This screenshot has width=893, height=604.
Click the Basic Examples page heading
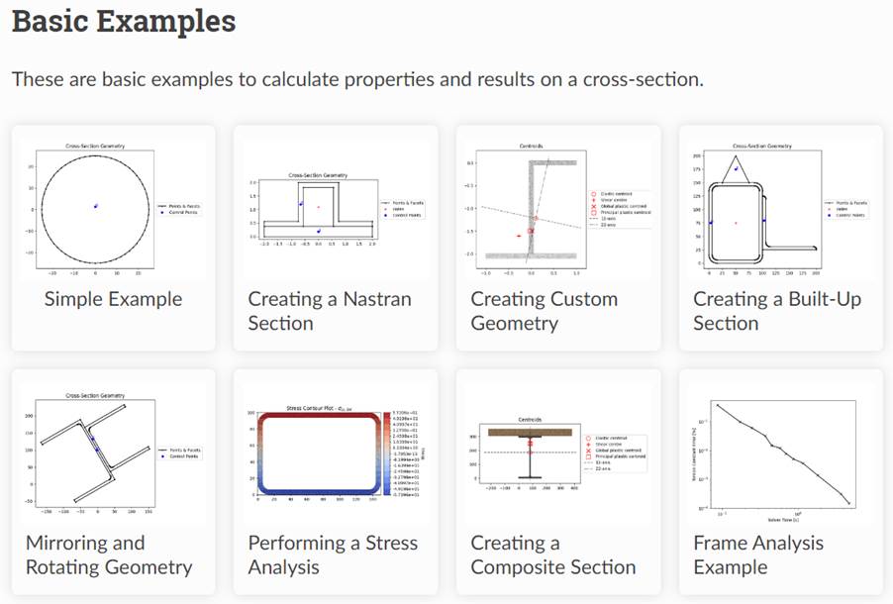[124, 22]
